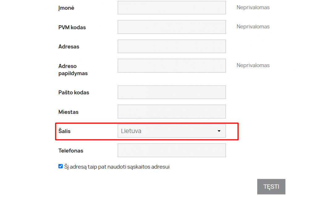
Task: Expand the Šalis dropdown arrow
Action: [x=219, y=131]
